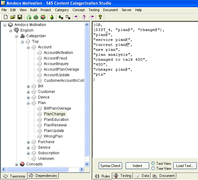
Task: Click the cube icon beside WrongPlan
Action: [40, 136]
